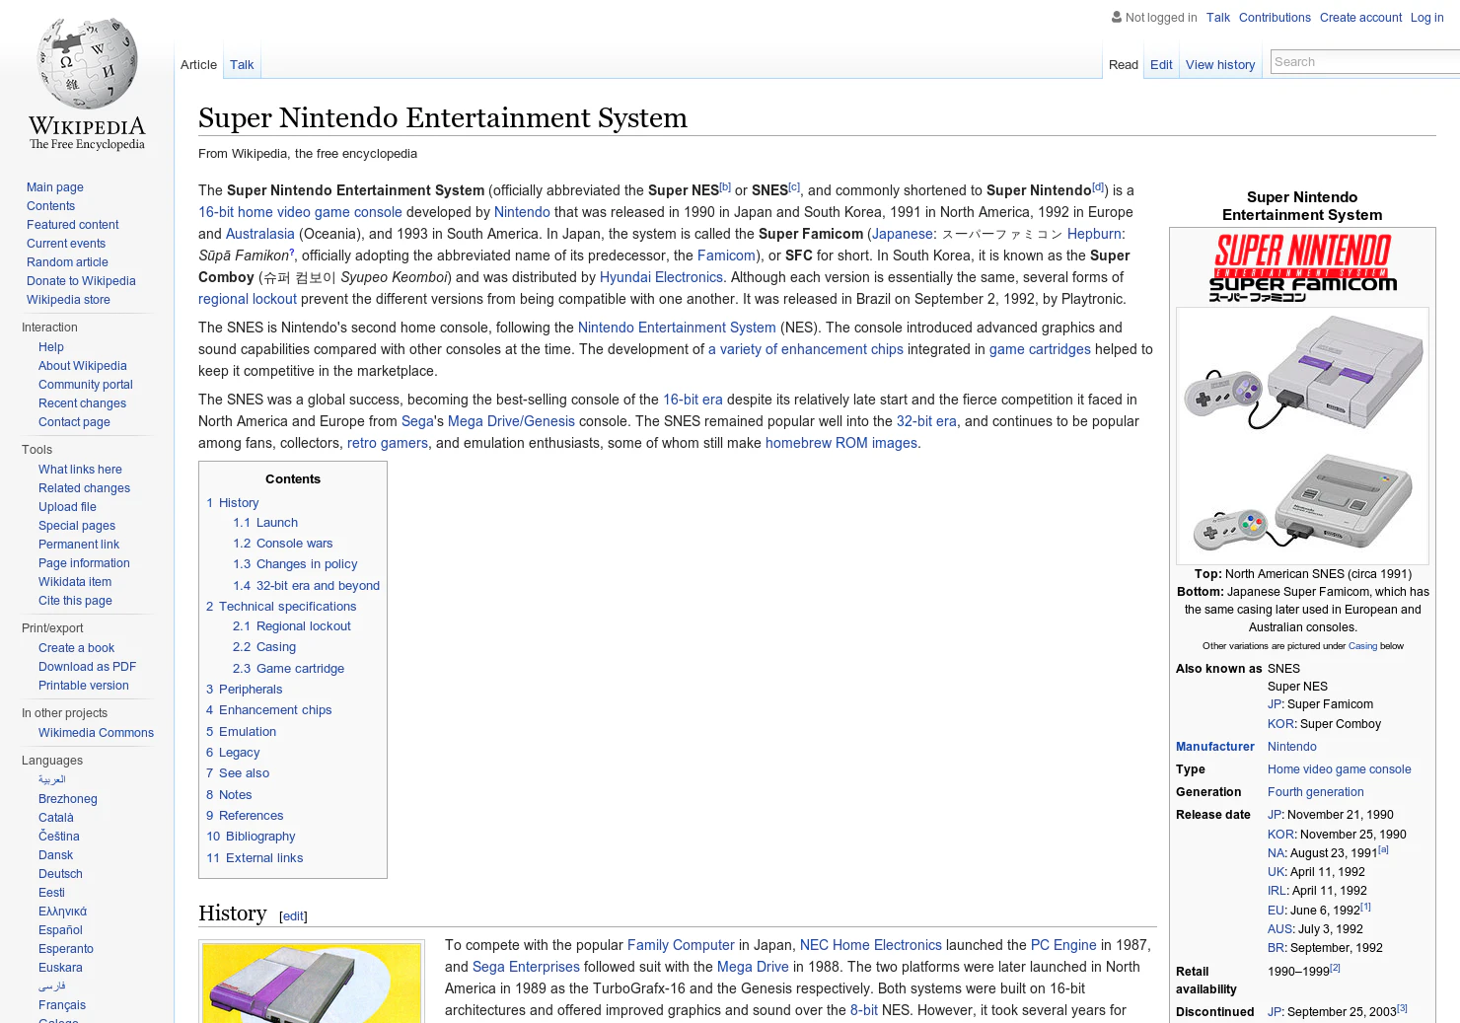Open a Random article
Screen dimensions: 1460x1023
pos(67,262)
